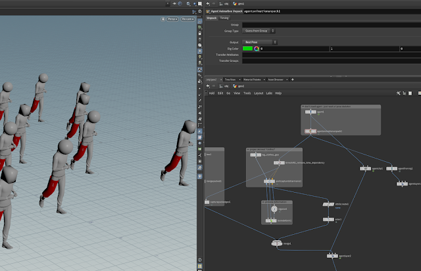Select the merge1 node
This screenshot has width=421, height=271.
click(277, 243)
